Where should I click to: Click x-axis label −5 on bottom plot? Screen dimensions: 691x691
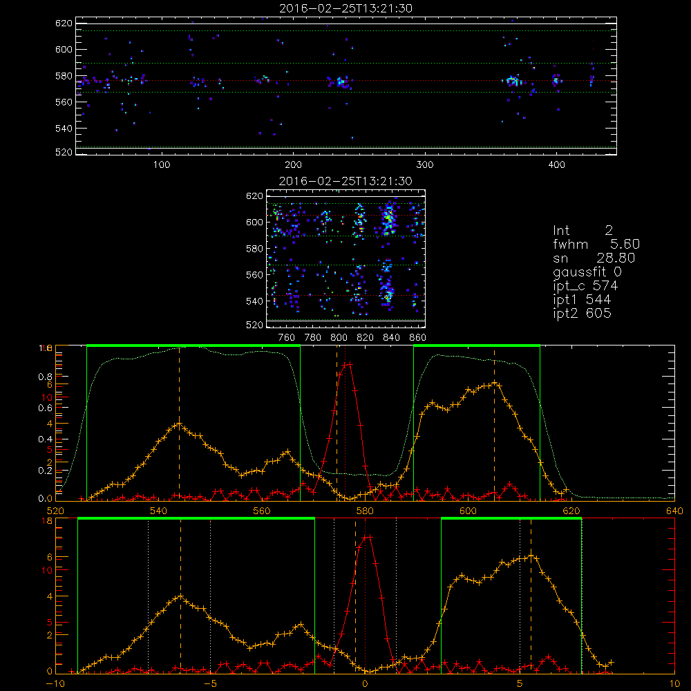click(211, 684)
